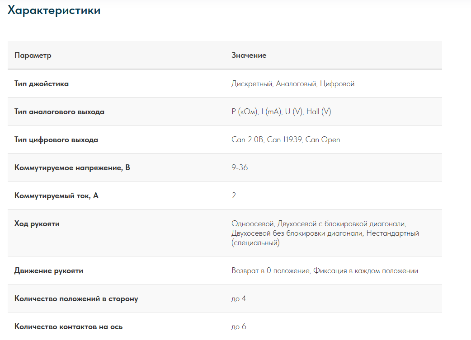The height and width of the screenshot is (340, 471).
Task: Click the Значение column header
Action: point(249,55)
